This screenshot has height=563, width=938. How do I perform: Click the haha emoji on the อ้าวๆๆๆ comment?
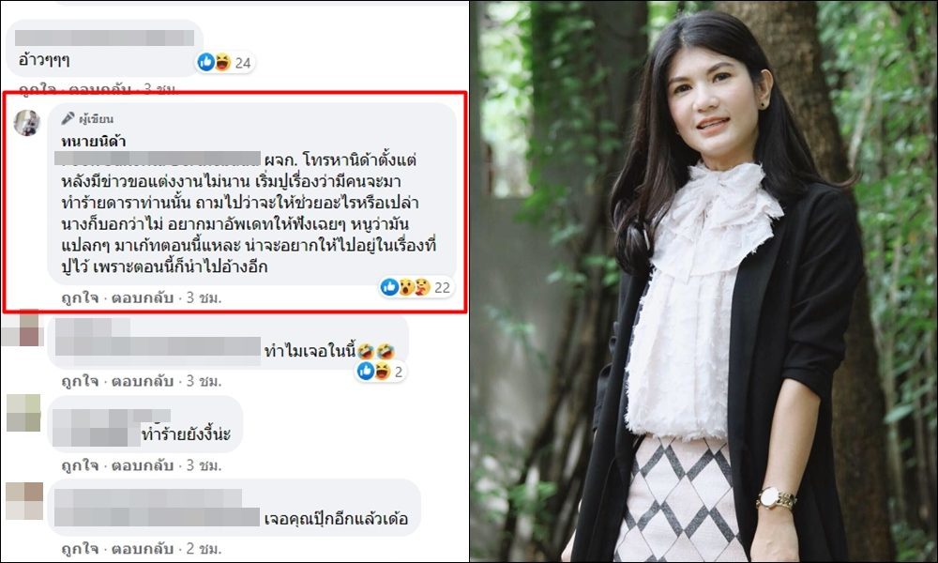tap(222, 62)
